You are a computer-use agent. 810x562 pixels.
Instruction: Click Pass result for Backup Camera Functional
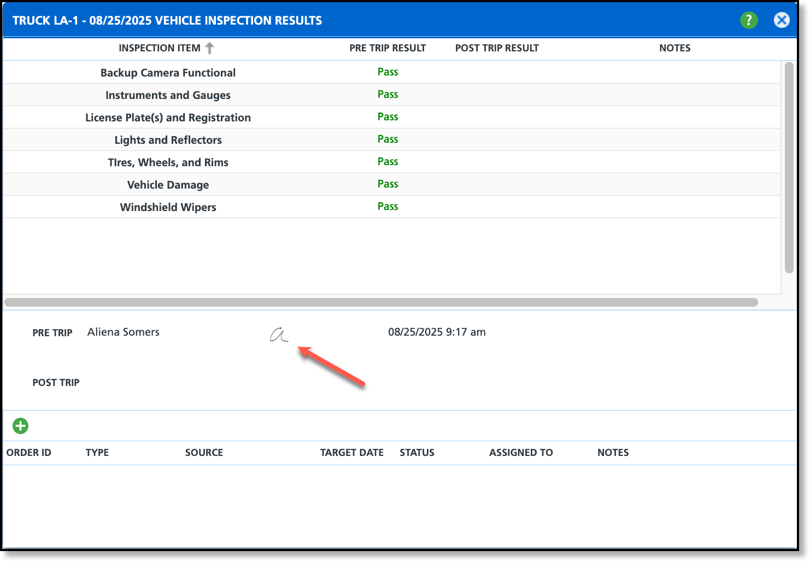388,72
